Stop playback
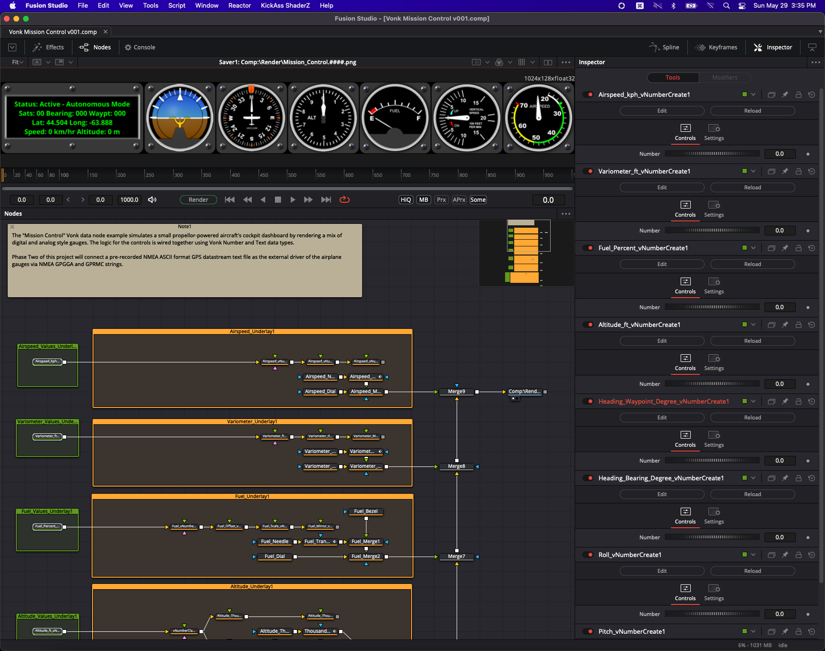Viewport: 825px width, 651px height. [278, 200]
